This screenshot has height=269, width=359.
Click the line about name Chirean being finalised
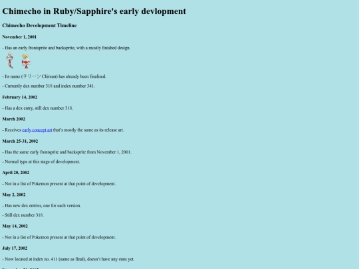point(55,76)
